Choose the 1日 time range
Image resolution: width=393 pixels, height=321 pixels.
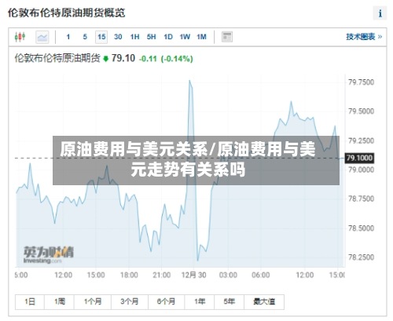coord(30,302)
